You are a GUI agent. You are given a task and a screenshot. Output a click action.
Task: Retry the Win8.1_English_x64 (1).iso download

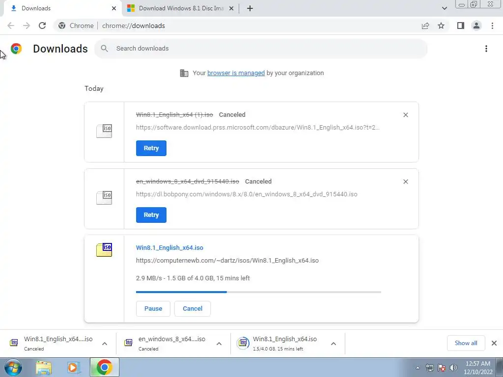(x=151, y=148)
